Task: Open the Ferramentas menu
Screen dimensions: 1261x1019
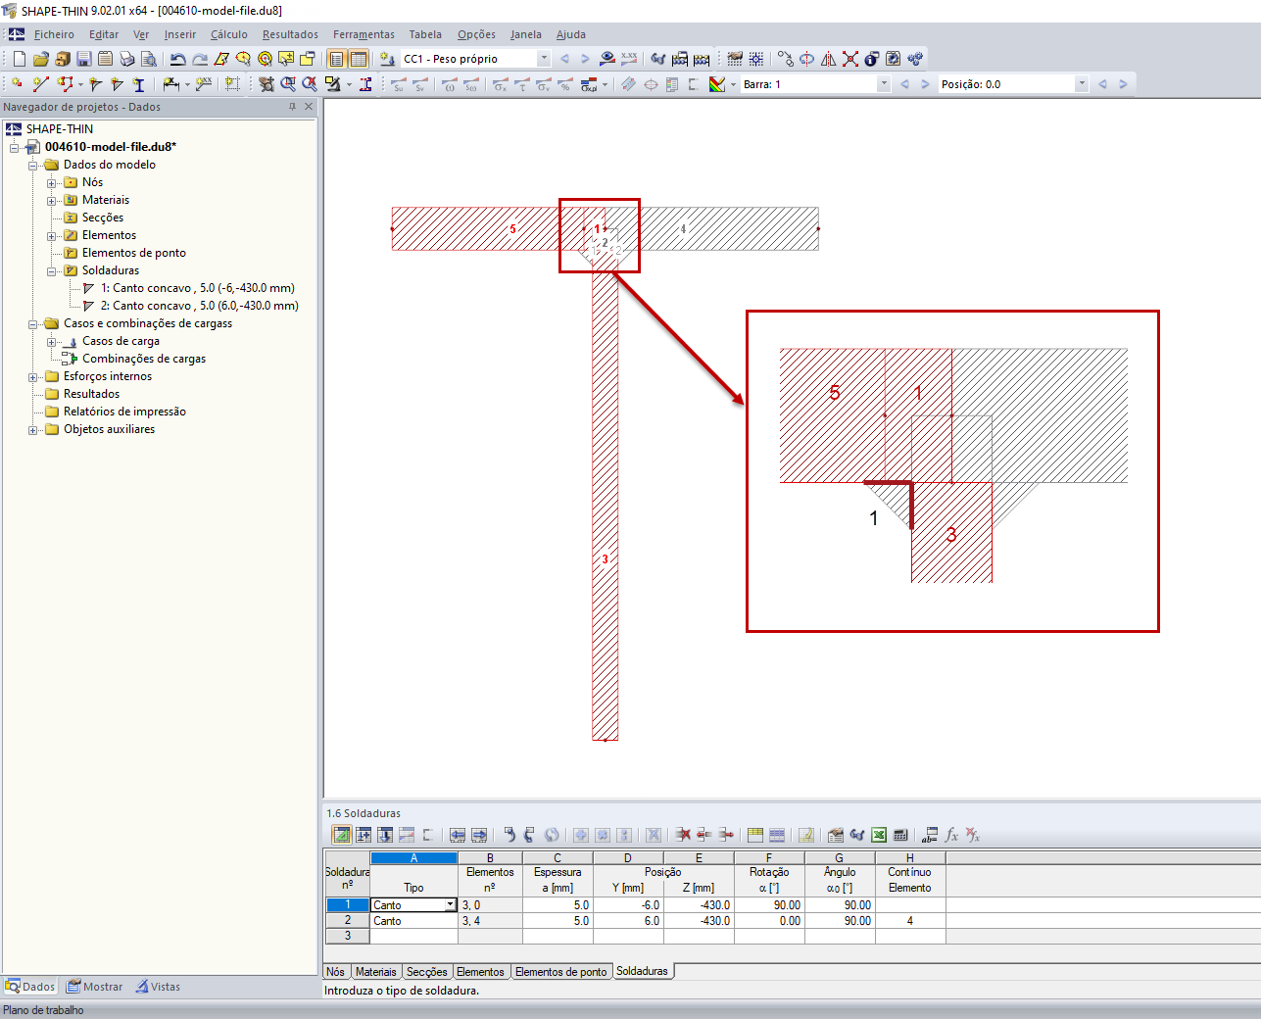Action: (364, 34)
